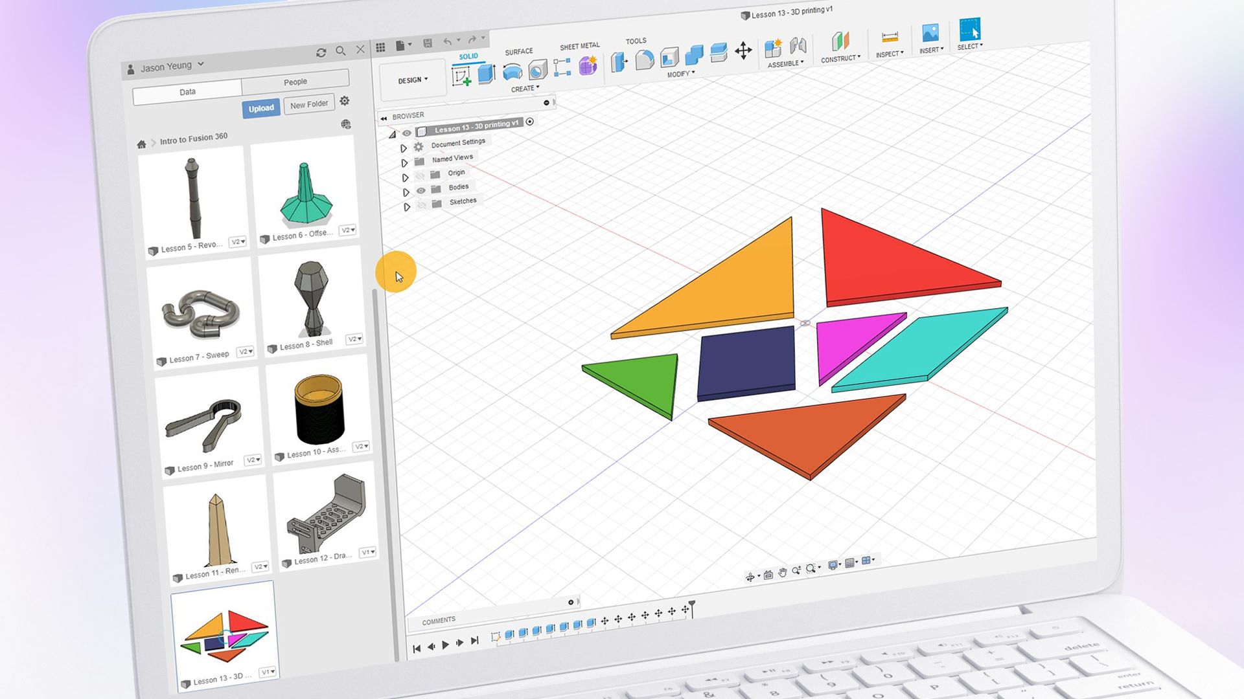Click the Look At navigation icon
The height and width of the screenshot is (699, 1244).
point(768,575)
